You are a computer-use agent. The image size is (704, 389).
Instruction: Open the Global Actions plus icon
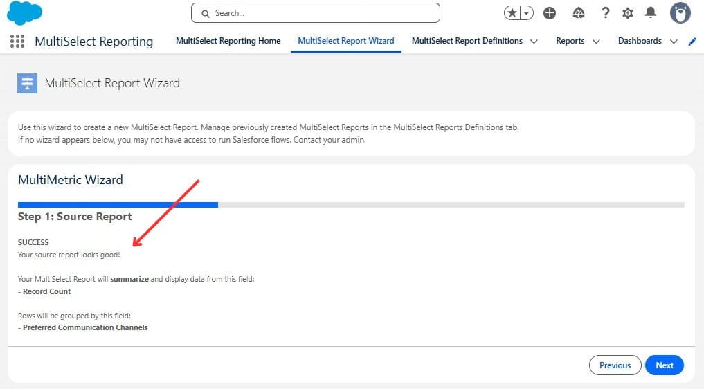tap(550, 13)
